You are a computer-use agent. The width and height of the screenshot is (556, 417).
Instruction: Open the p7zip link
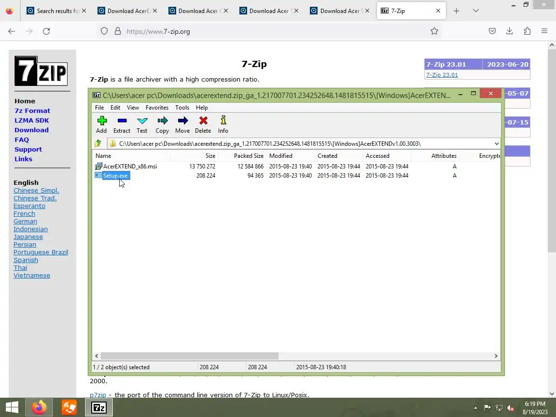(x=98, y=395)
